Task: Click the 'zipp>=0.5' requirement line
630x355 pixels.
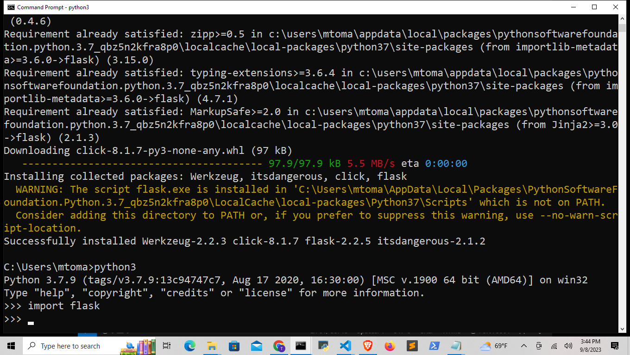Action: [310, 47]
